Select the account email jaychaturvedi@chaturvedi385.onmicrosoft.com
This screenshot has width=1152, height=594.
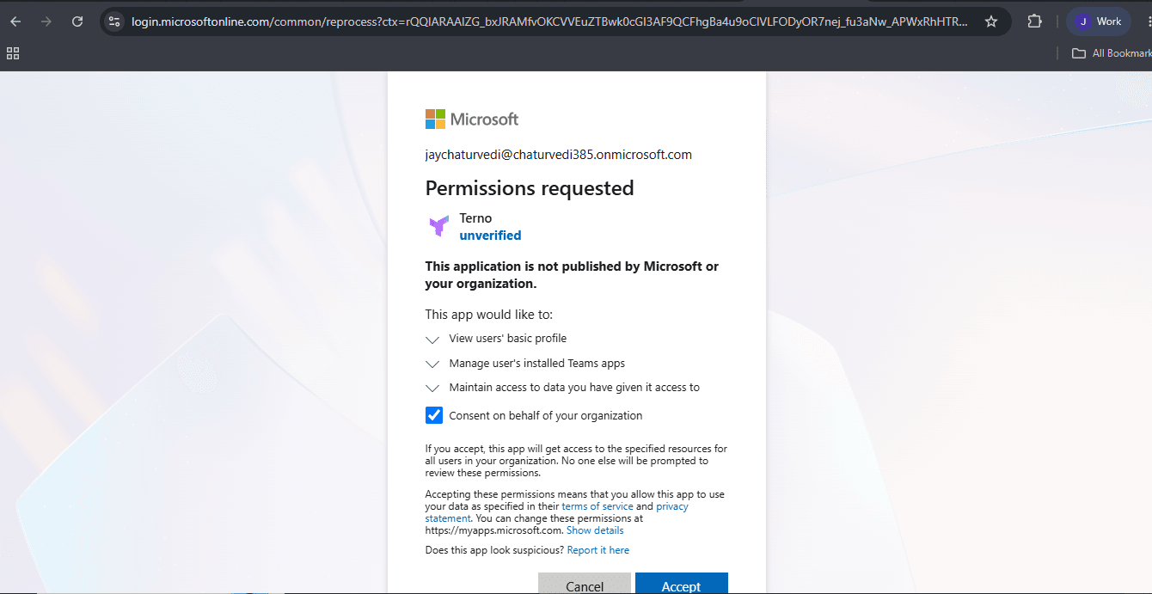click(x=559, y=155)
